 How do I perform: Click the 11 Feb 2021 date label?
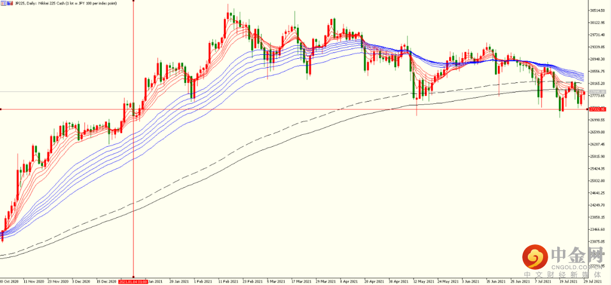point(228,281)
